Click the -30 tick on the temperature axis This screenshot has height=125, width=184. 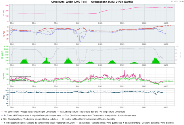coord(7,39)
